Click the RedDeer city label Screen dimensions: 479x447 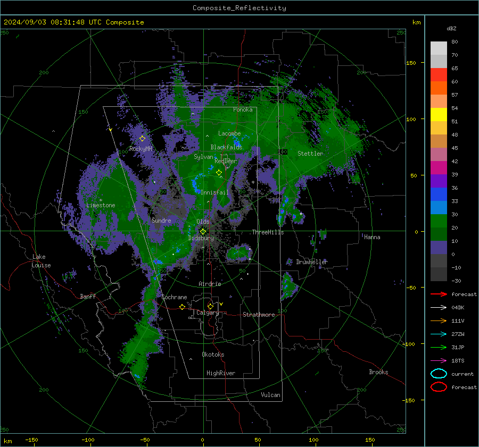(x=226, y=161)
